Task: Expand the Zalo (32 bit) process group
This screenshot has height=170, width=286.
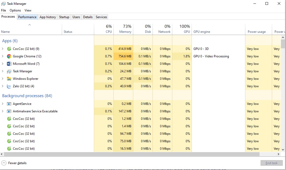Action: click(x=3, y=86)
